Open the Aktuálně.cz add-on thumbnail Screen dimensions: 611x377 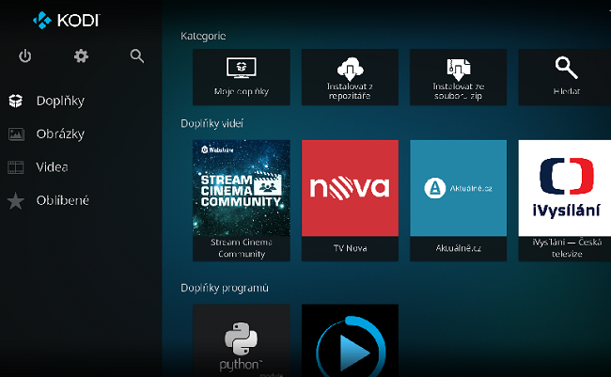click(459, 188)
